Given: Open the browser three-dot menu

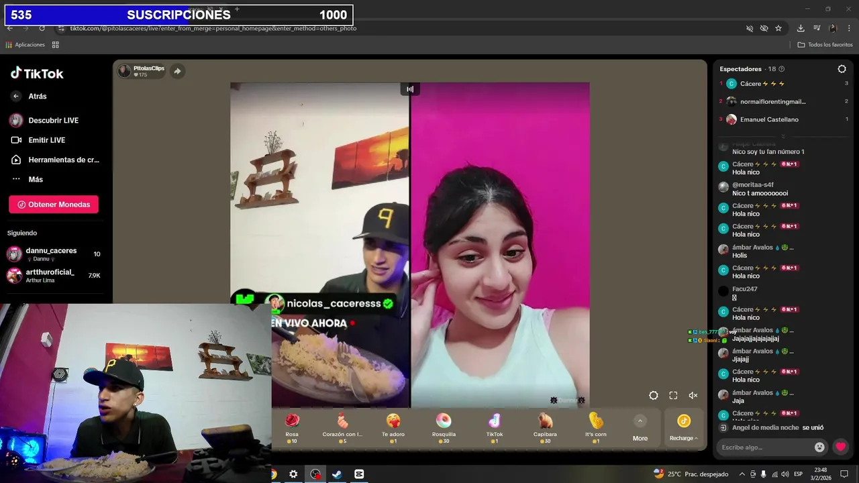Looking at the screenshot, I should 848,28.
